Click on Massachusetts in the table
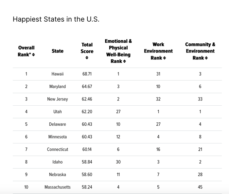This screenshot has height=194, width=229. pos(58,187)
